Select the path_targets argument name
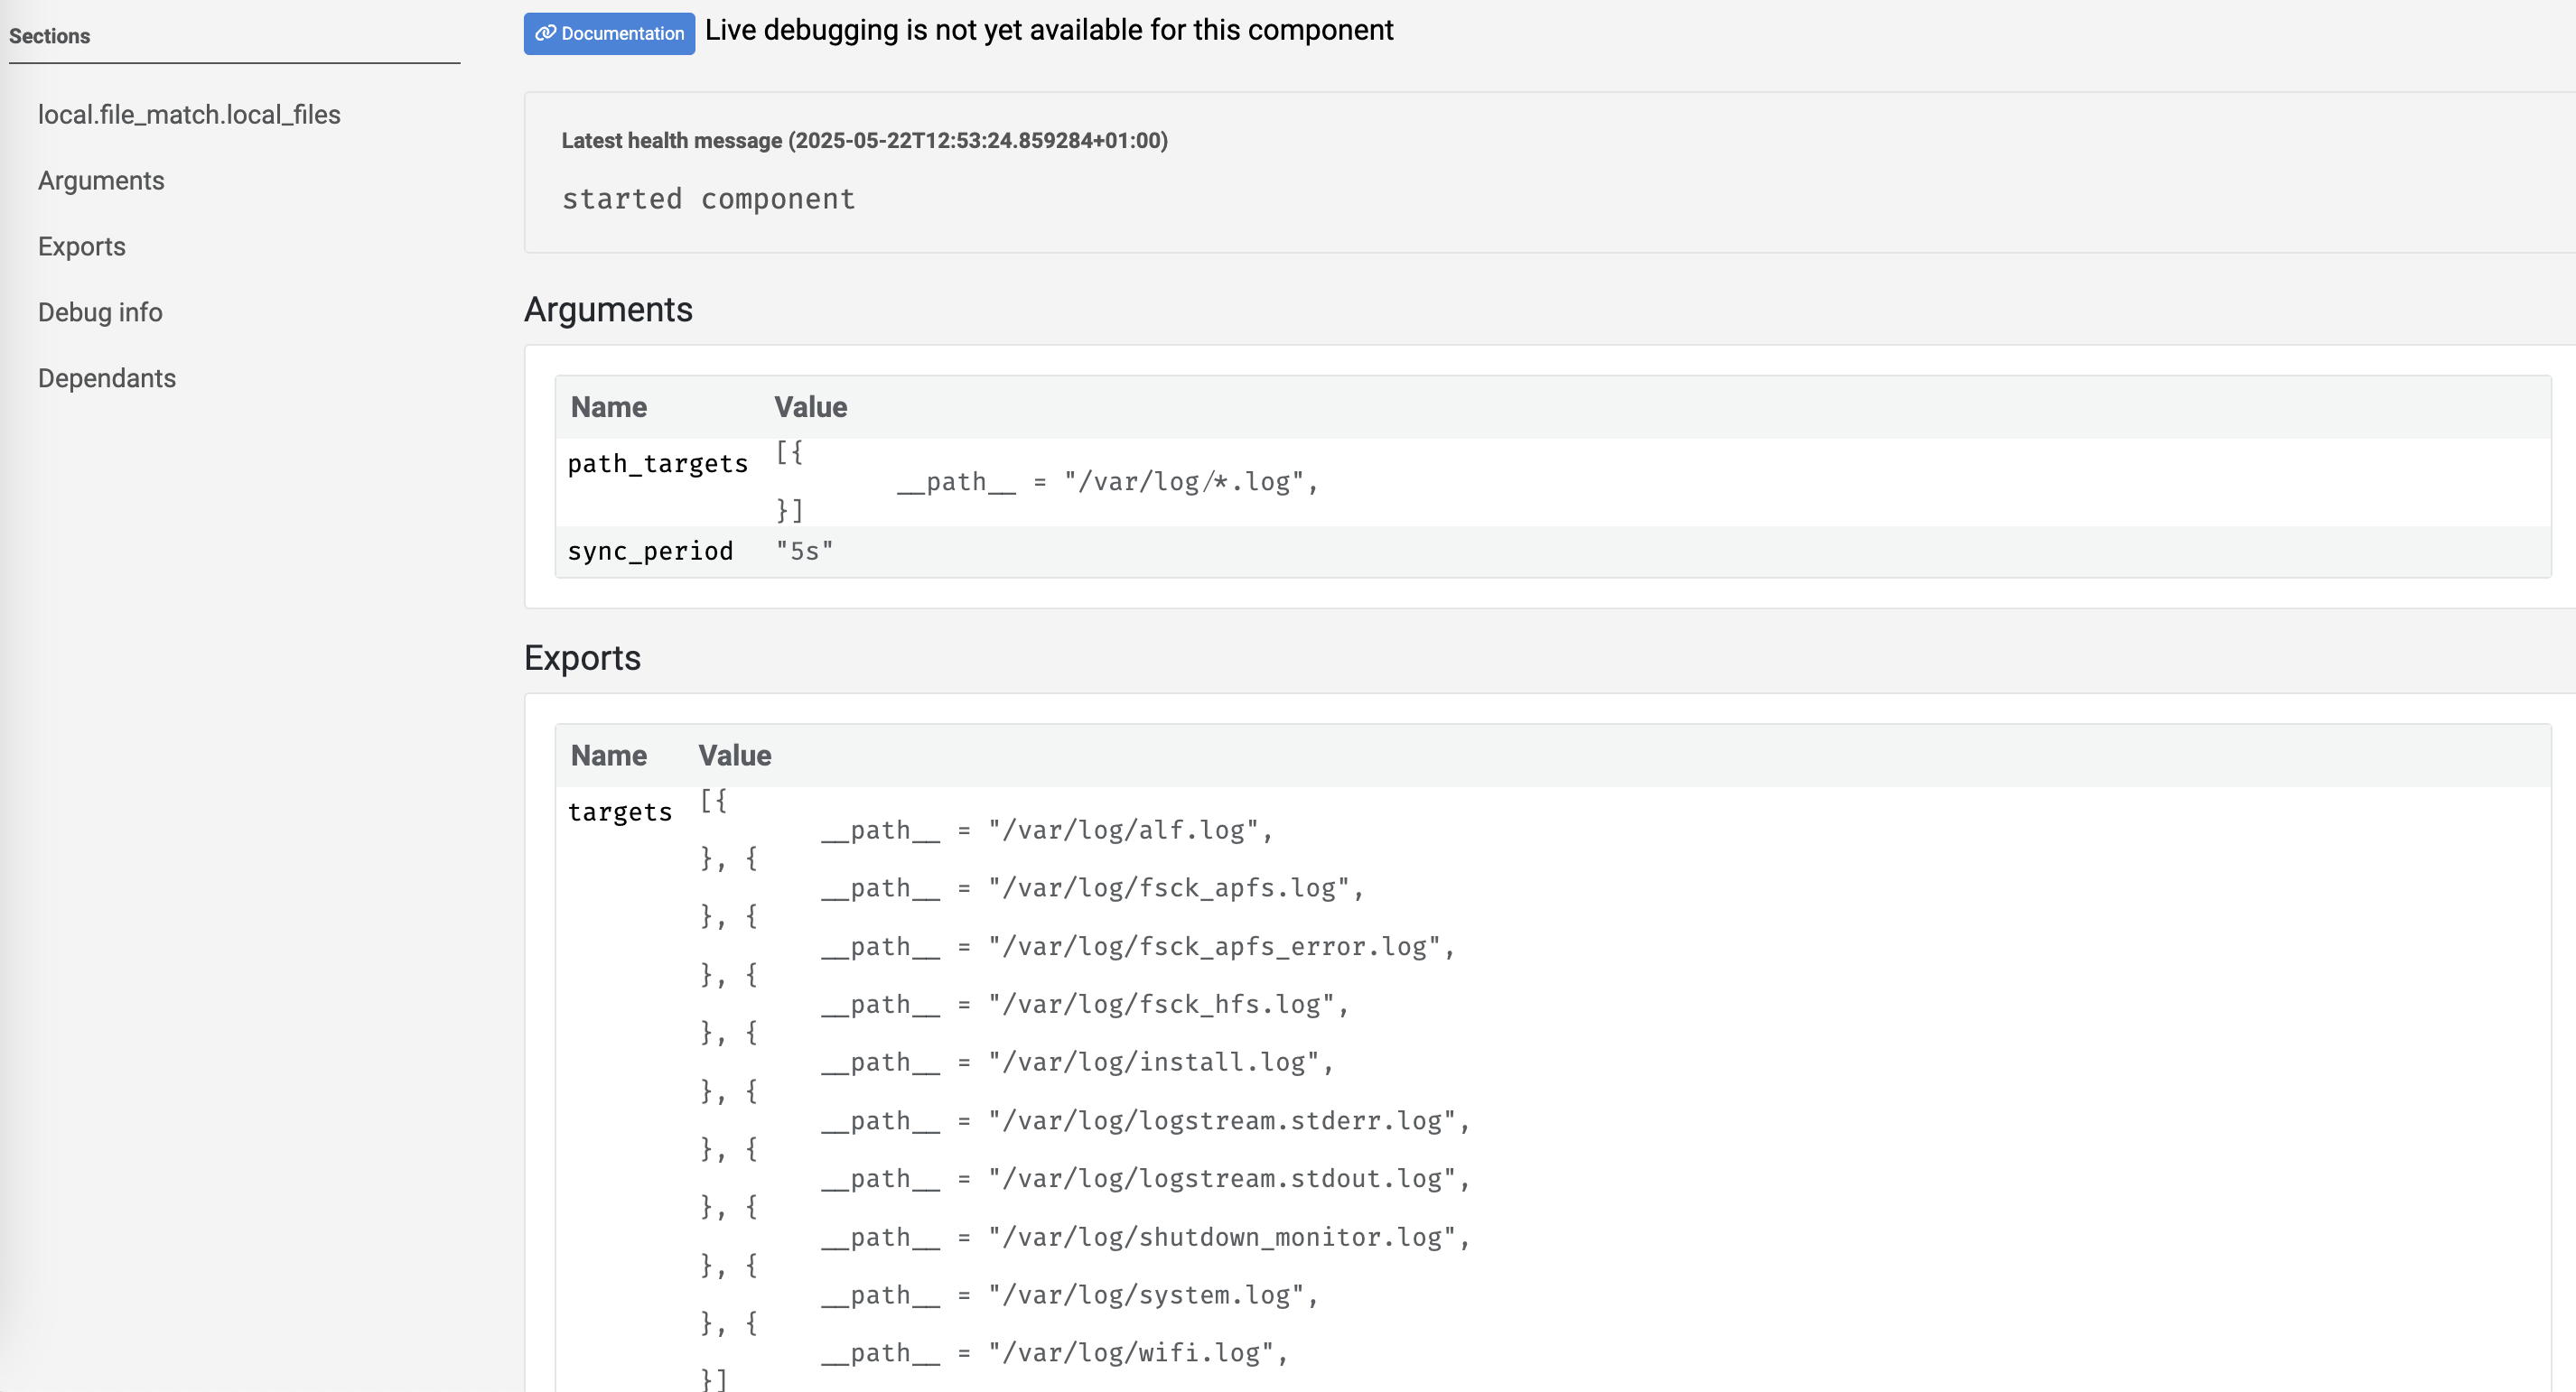The height and width of the screenshot is (1392, 2576). (x=657, y=463)
